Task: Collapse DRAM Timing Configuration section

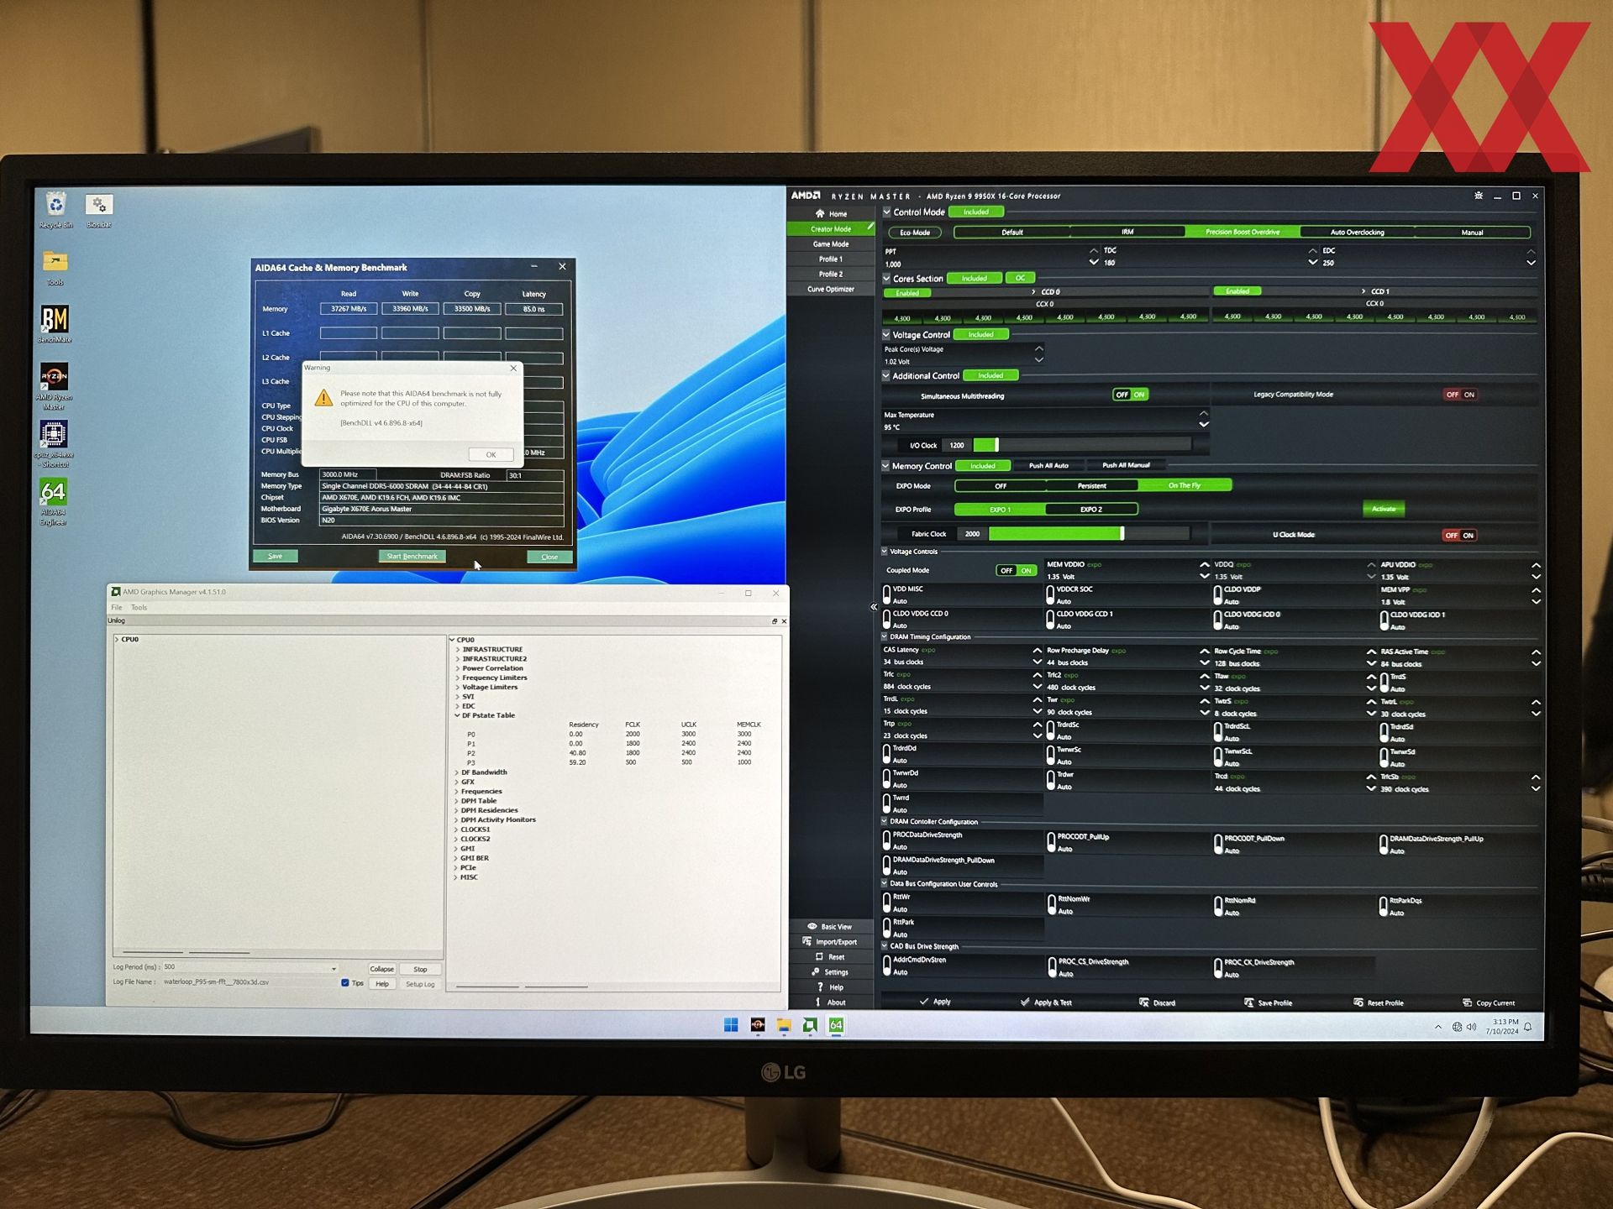Action: click(x=884, y=637)
